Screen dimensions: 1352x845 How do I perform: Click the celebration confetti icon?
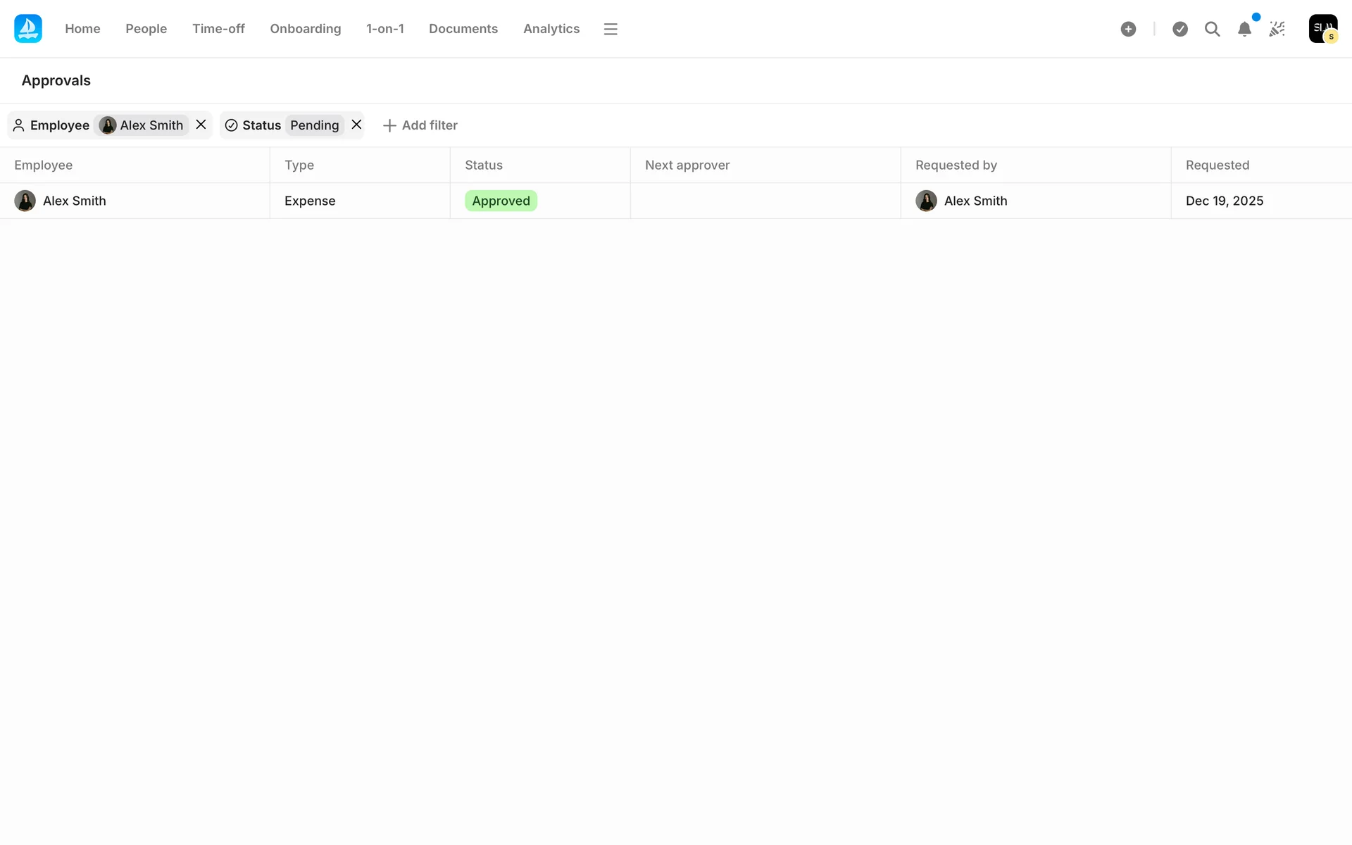click(x=1277, y=29)
